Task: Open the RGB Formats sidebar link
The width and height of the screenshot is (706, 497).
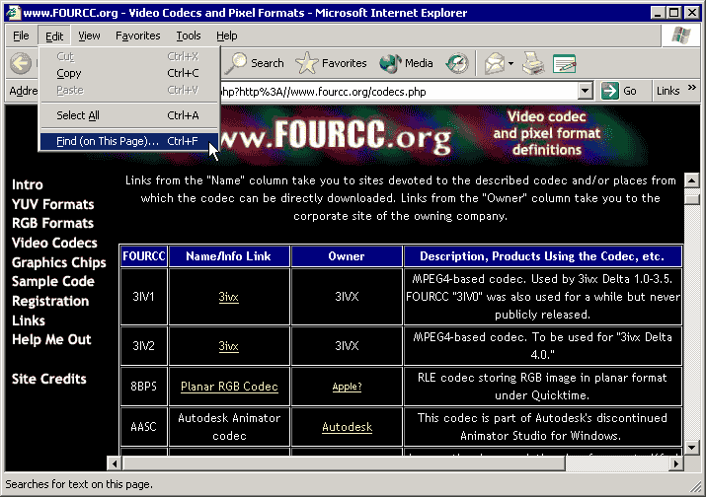Action: point(52,223)
